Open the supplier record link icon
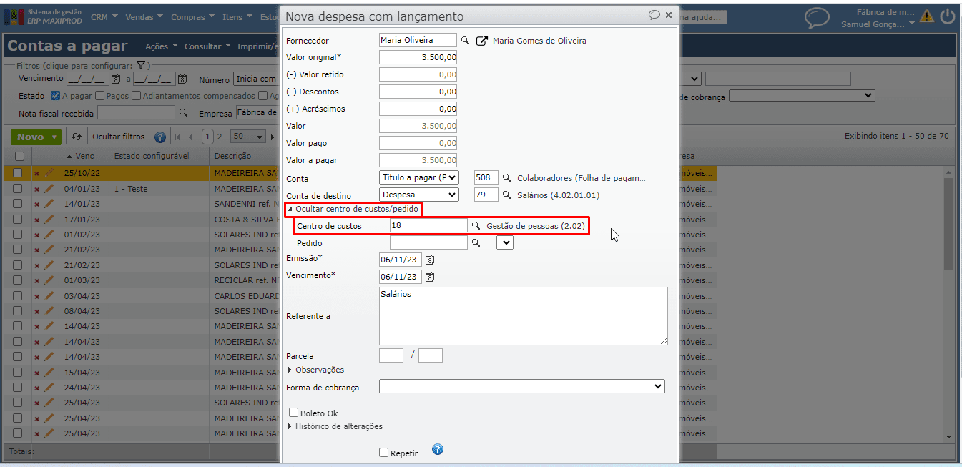 tap(482, 41)
